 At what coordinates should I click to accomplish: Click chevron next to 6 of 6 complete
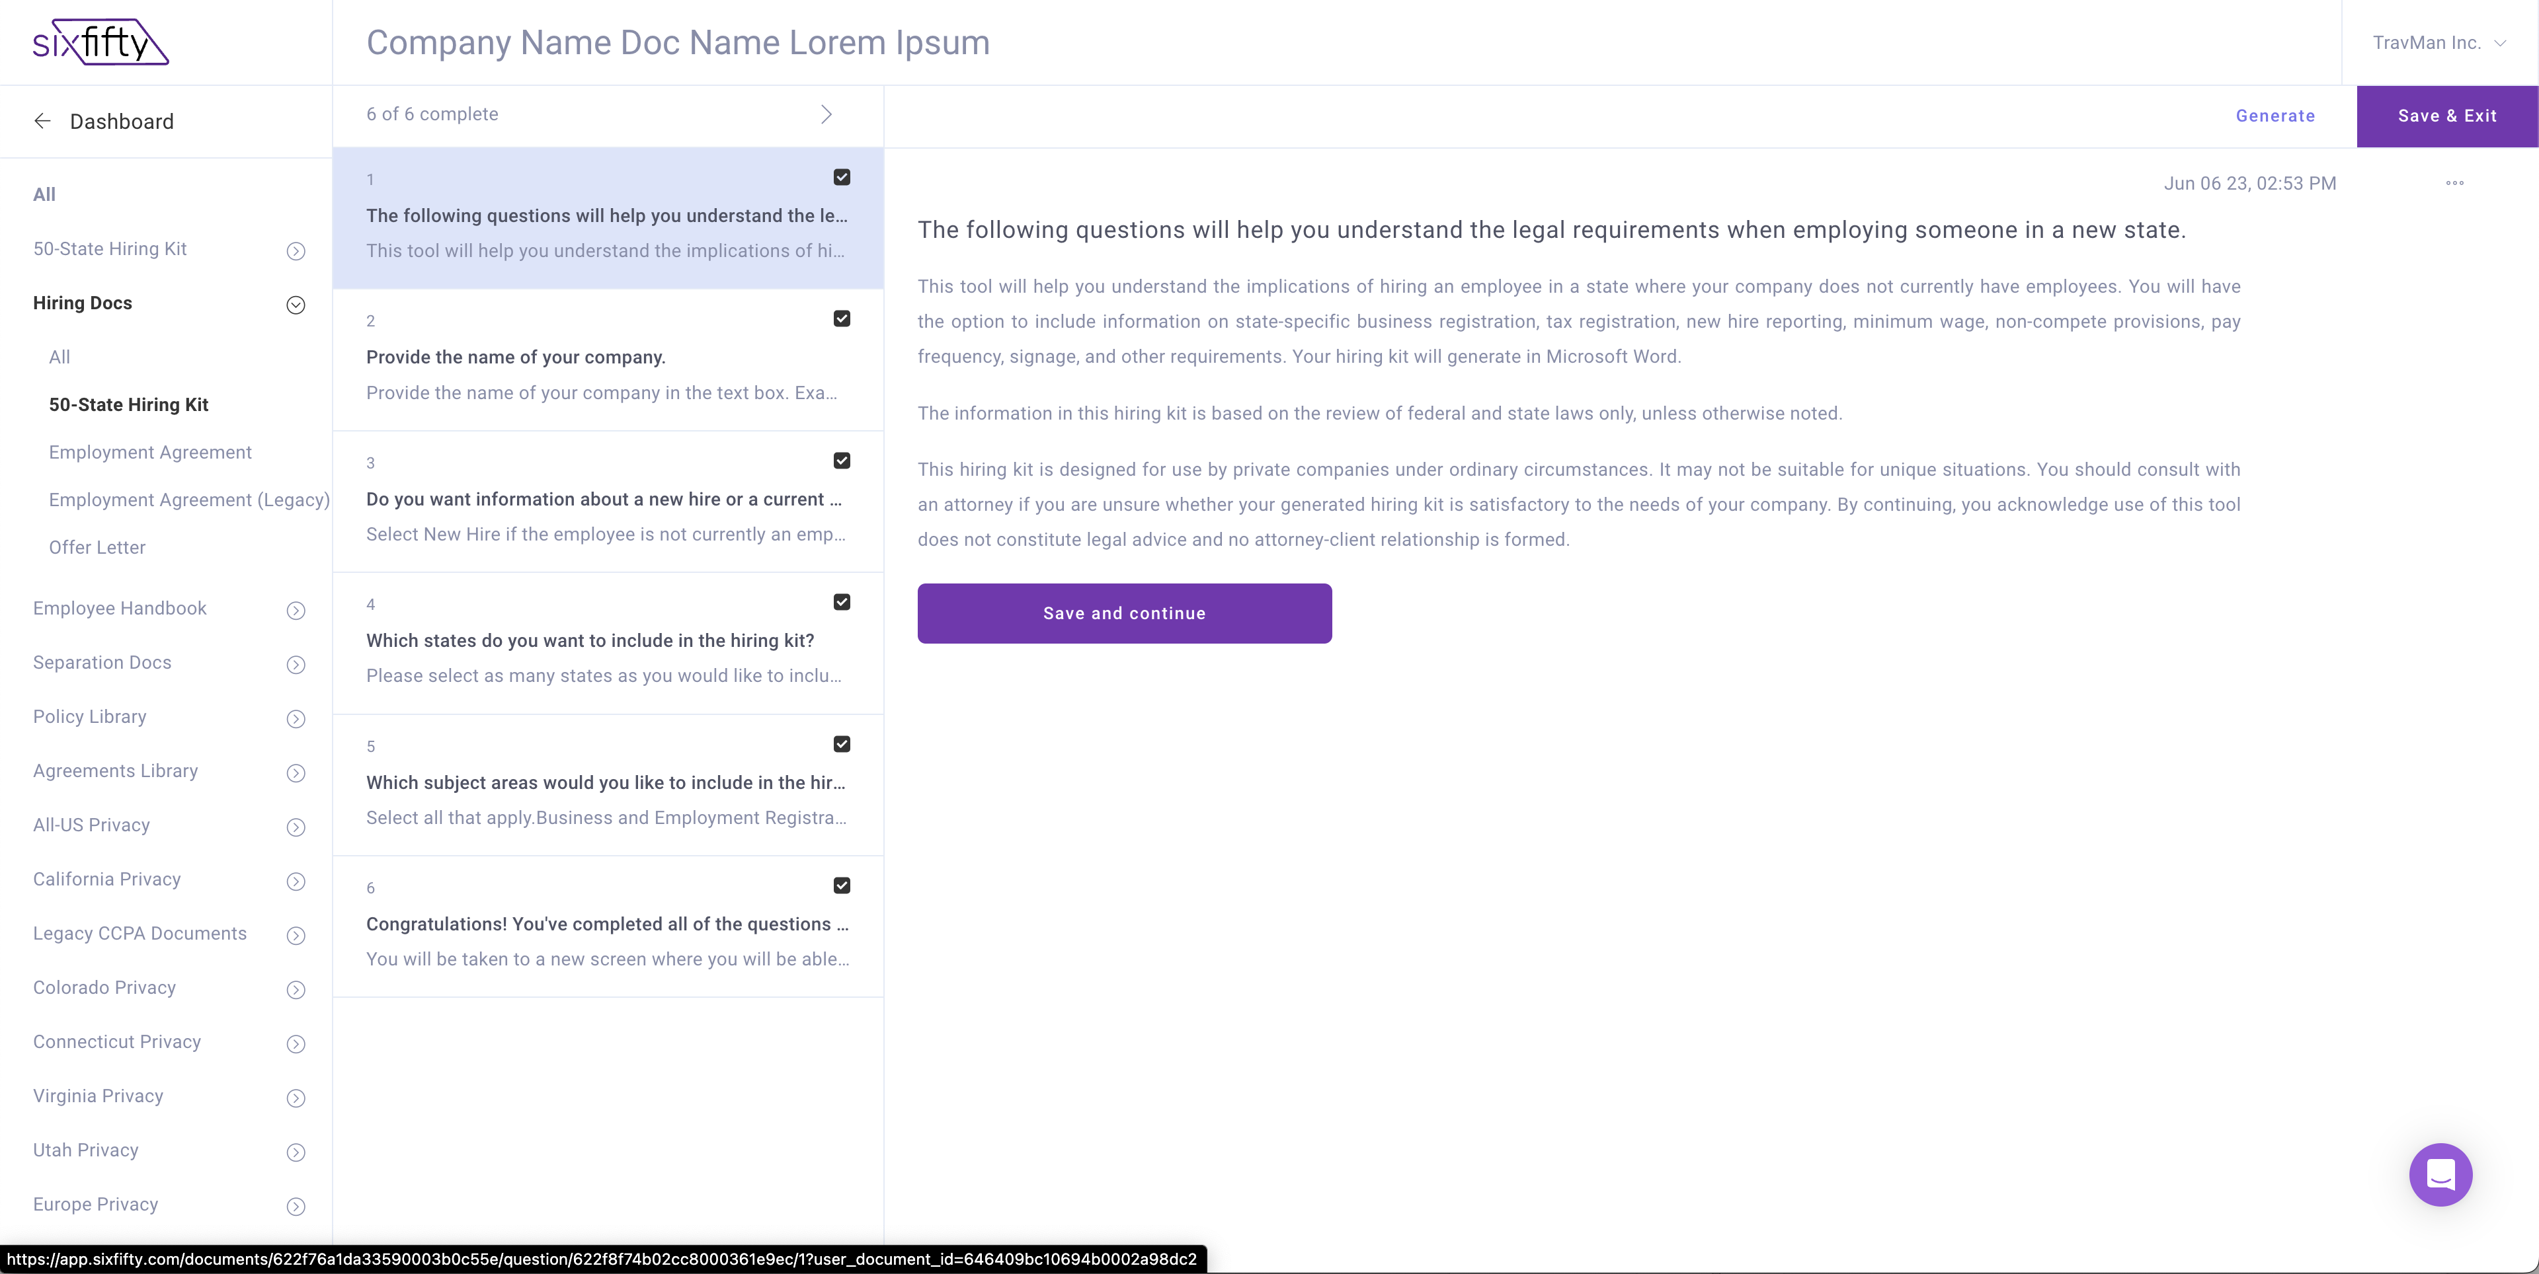pyautogui.click(x=826, y=114)
